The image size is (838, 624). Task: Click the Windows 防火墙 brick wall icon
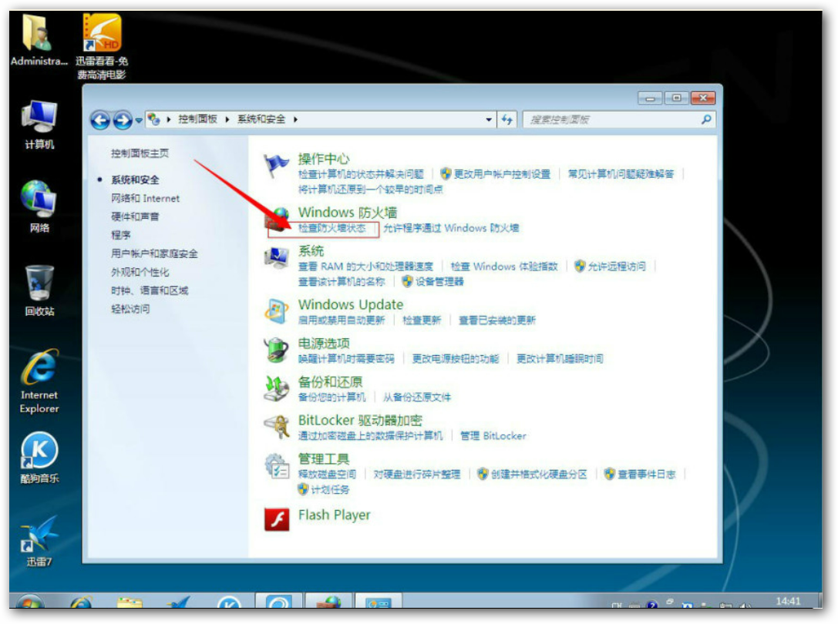tap(277, 220)
